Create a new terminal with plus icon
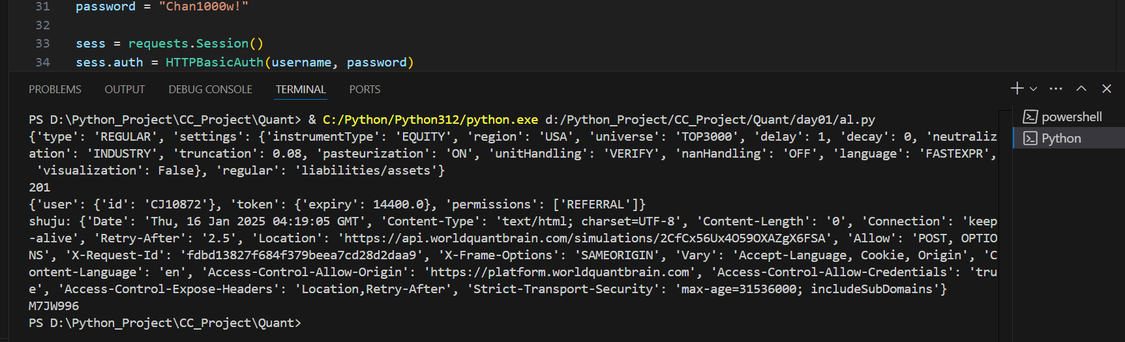Image resolution: width=1125 pixels, height=342 pixels. coord(1017,89)
